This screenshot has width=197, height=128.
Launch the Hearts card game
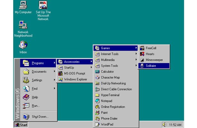[x=150, y=54]
